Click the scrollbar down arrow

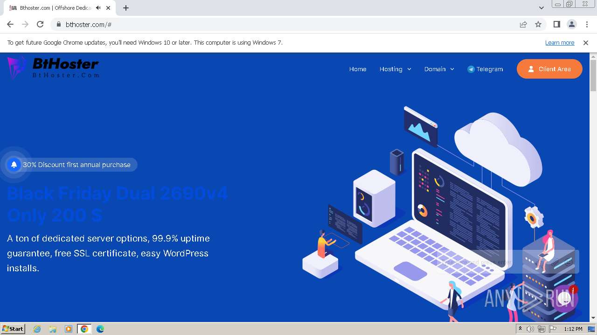593,318
